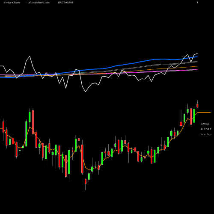Click the "V: 0.83 X" volume text
This screenshot has width=214, height=214.
pyautogui.click(x=206, y=129)
